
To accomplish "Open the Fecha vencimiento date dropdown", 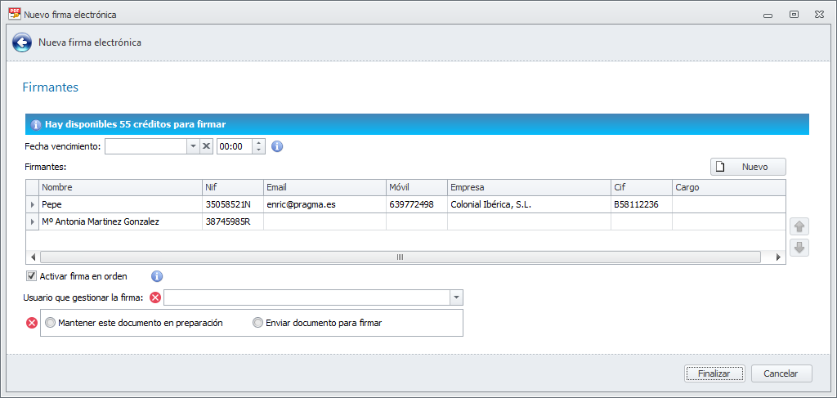I will (x=193, y=147).
